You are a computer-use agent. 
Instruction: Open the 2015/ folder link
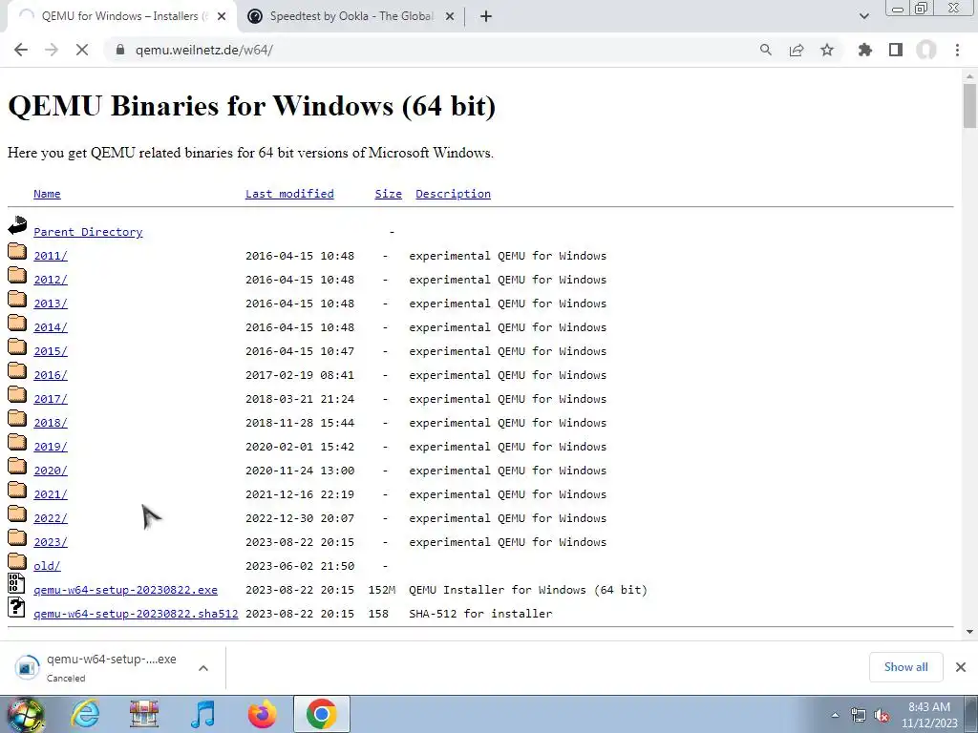(51, 351)
